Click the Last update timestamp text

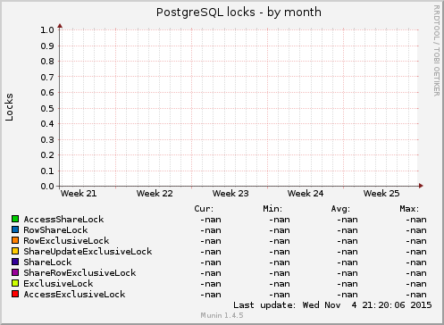point(332,305)
